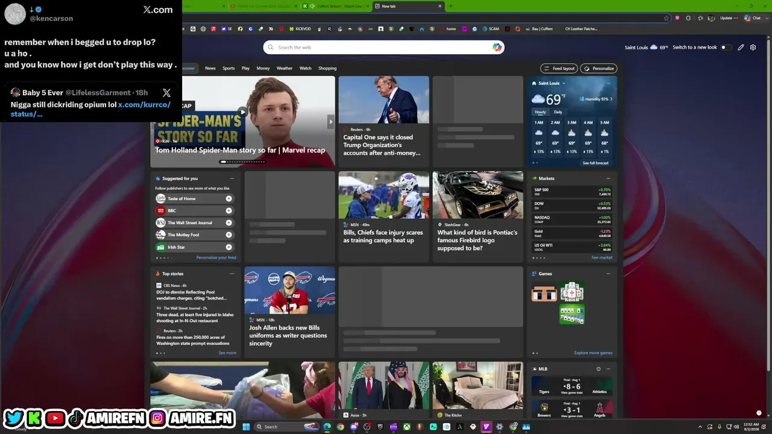The image size is (772, 434).
Task: Open weather card more options menu
Action: pos(608,83)
